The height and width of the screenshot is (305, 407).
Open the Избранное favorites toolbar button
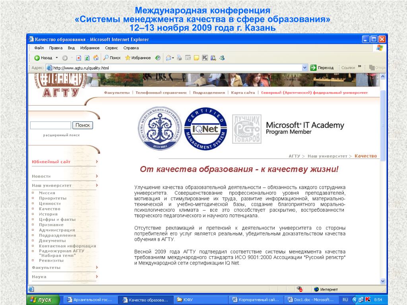click(x=138, y=58)
